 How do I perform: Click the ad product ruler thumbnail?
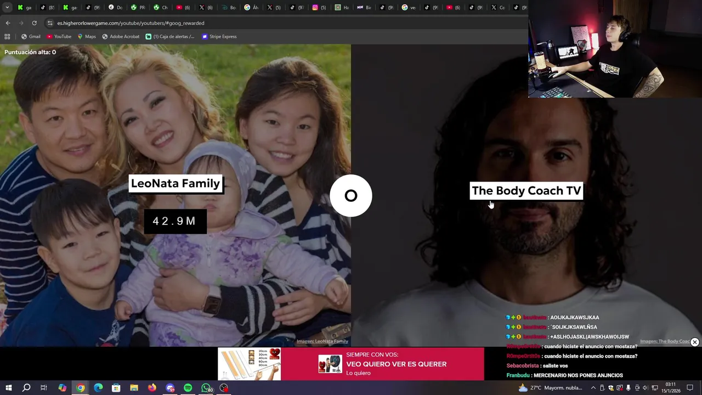click(x=250, y=364)
